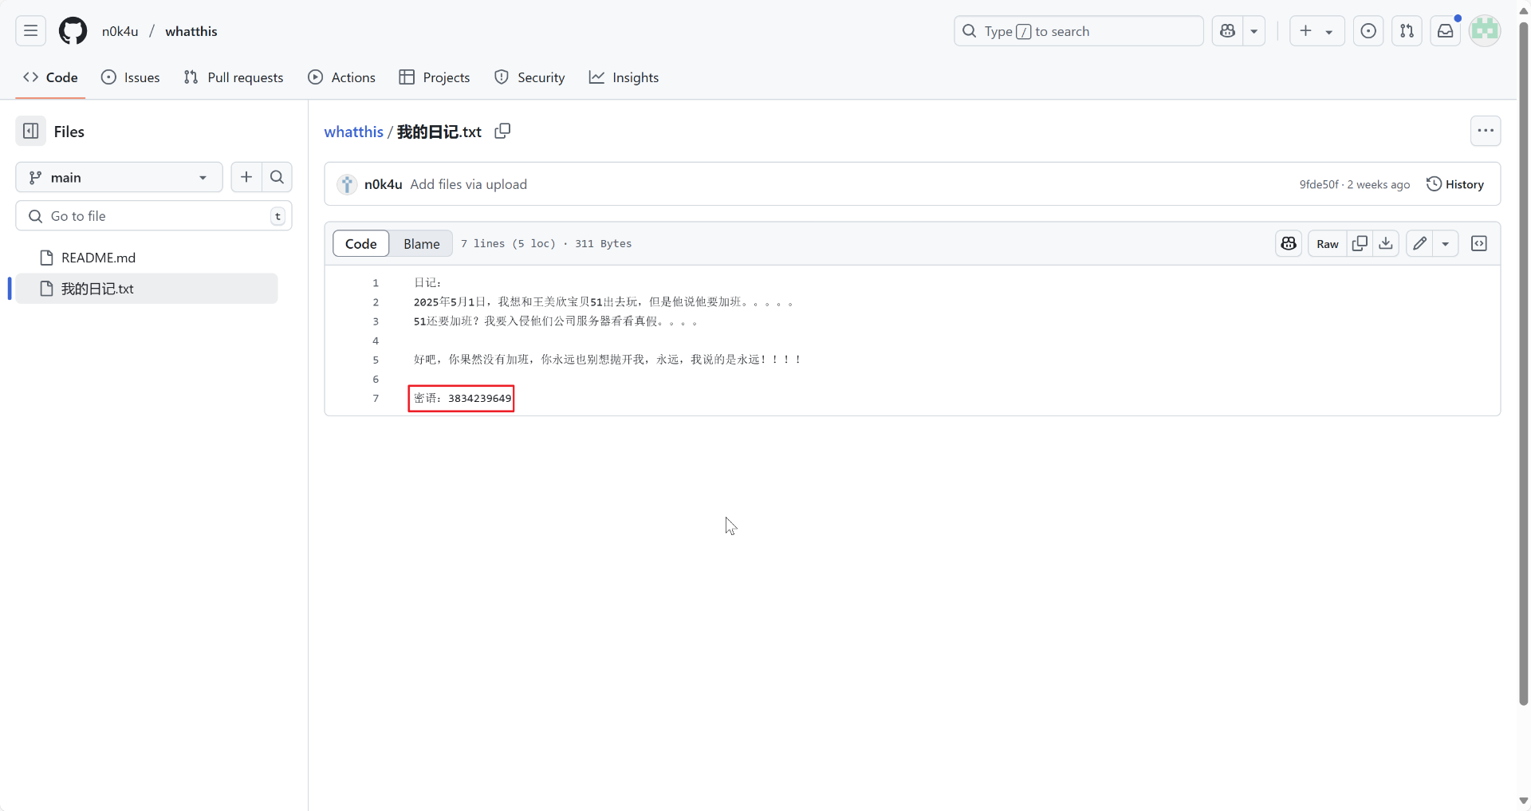The width and height of the screenshot is (1531, 811).
Task: Open n0k4u commit author link
Action: [x=384, y=184]
